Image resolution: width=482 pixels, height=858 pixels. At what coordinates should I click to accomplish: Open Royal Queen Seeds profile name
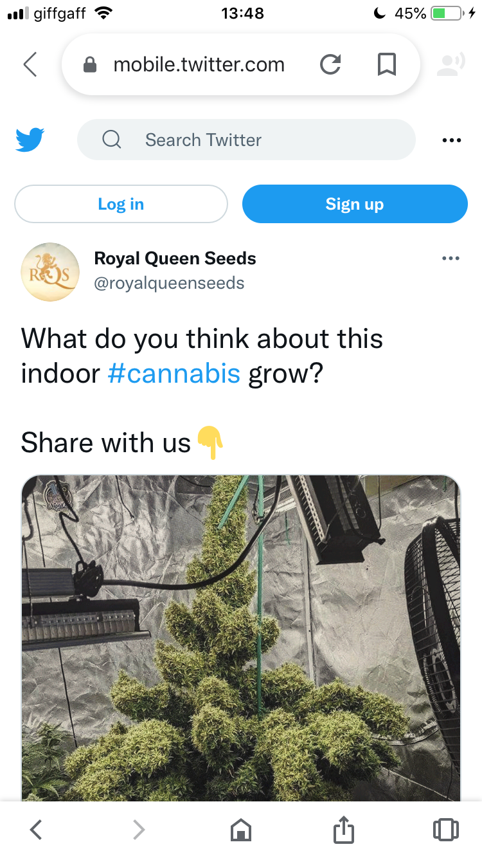pyautogui.click(x=175, y=259)
